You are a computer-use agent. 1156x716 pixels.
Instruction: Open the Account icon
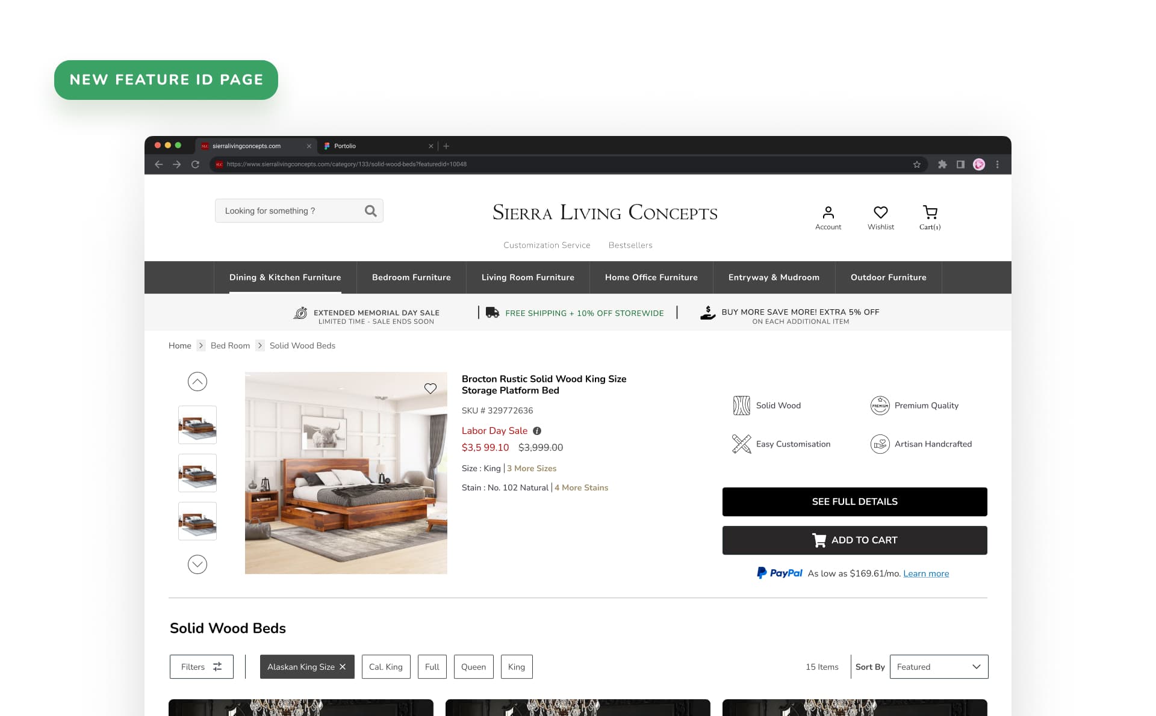pos(828,218)
